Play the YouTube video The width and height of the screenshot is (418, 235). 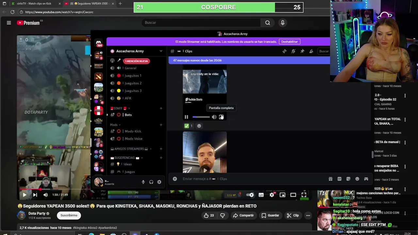click(x=24, y=195)
